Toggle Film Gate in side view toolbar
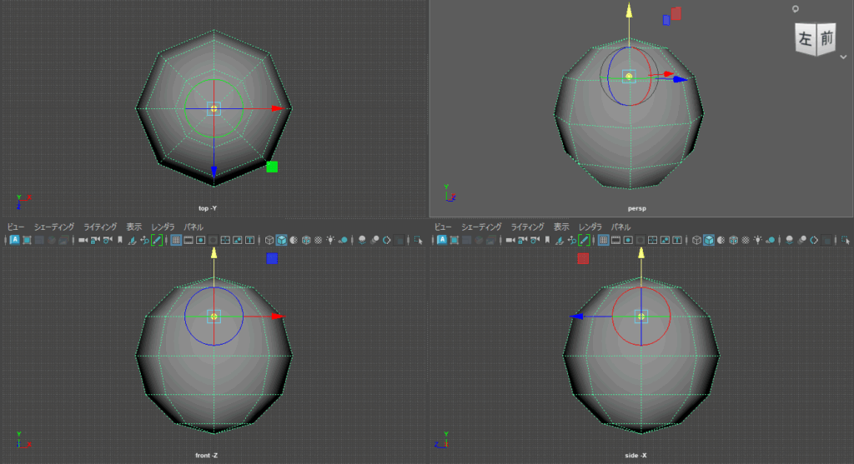The height and width of the screenshot is (464, 854). tap(616, 240)
